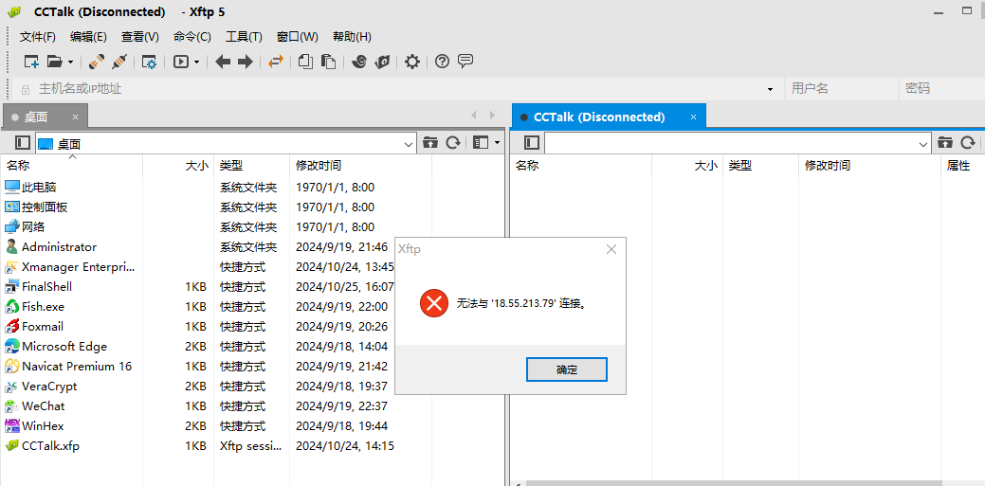Expand the host address dropdown arrow
This screenshot has width=985, height=486.
tap(770, 90)
